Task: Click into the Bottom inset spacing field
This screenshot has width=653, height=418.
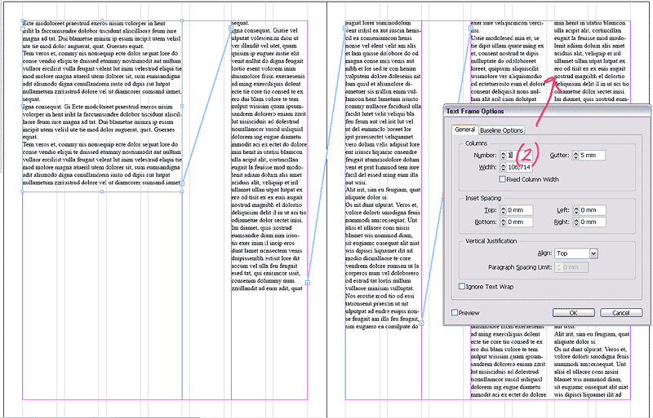Action: point(519,222)
